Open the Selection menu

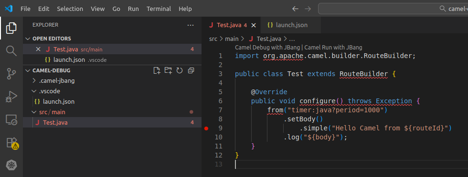tap(70, 9)
